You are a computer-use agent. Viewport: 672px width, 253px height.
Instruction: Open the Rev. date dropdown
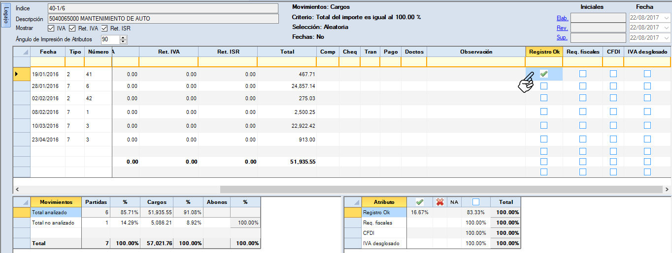(x=667, y=28)
